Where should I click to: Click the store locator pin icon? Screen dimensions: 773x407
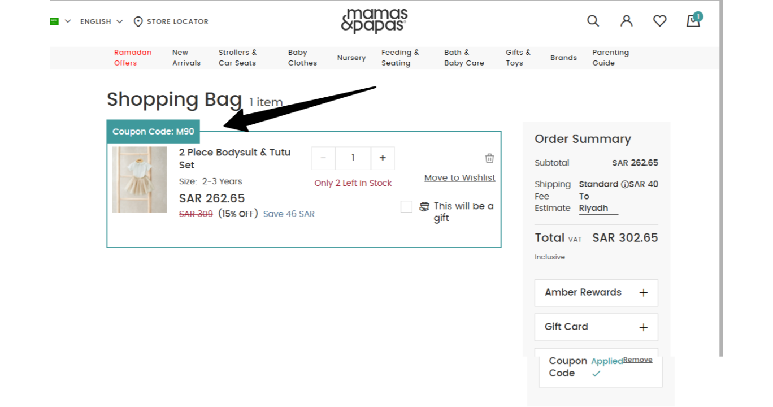pyautogui.click(x=138, y=21)
